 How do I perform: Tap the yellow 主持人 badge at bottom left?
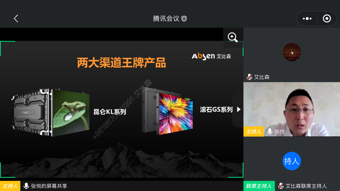pyautogui.click(x=10, y=186)
